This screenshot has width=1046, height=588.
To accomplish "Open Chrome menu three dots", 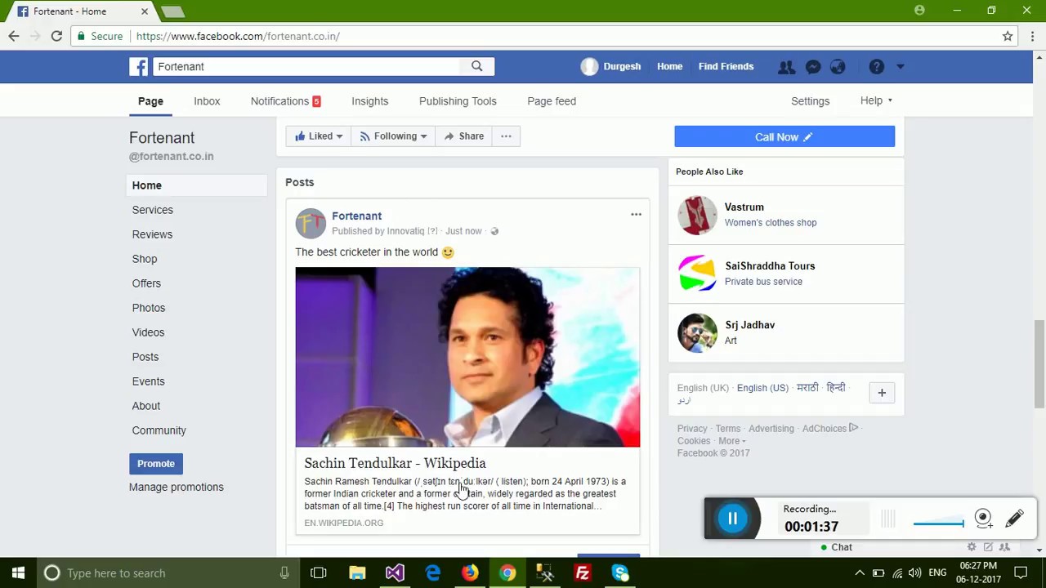I will (1032, 36).
